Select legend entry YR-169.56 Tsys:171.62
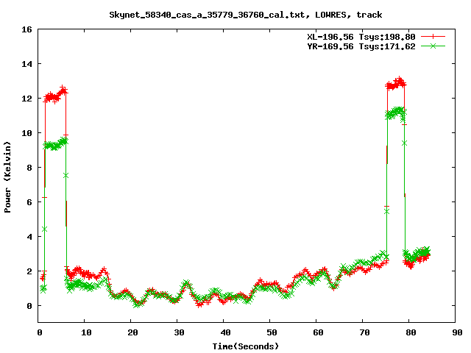Screen dimensions: 471x353 (x=361, y=46)
